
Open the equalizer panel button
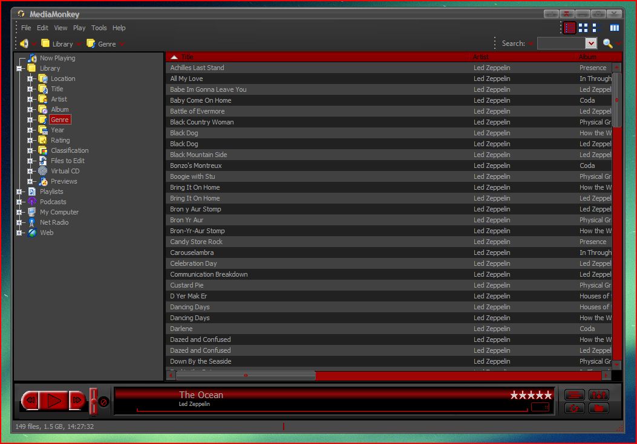coord(598,394)
